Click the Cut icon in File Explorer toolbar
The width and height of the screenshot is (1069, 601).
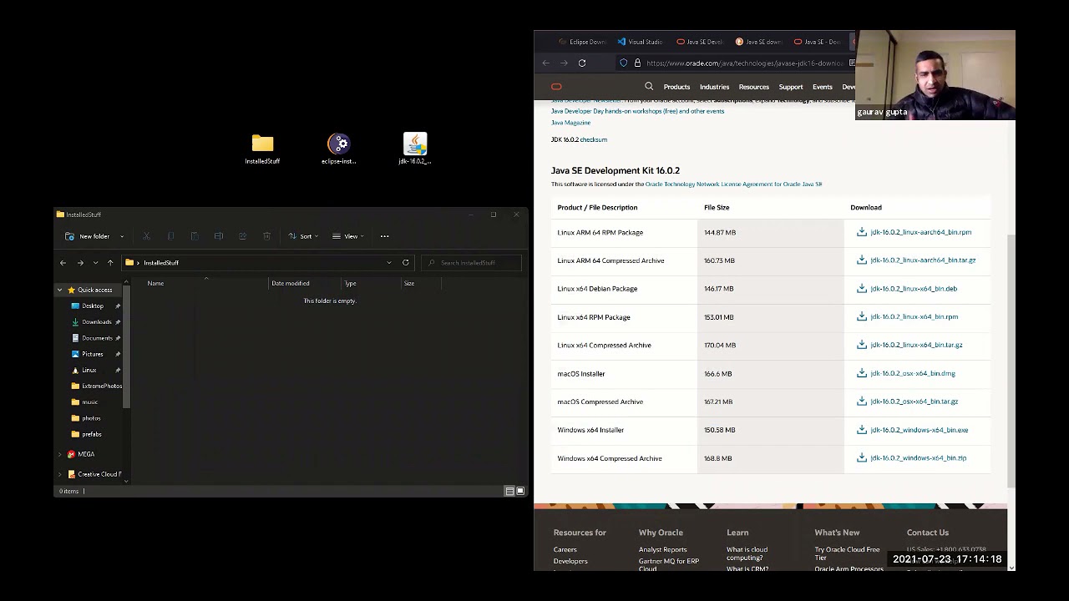tap(146, 236)
